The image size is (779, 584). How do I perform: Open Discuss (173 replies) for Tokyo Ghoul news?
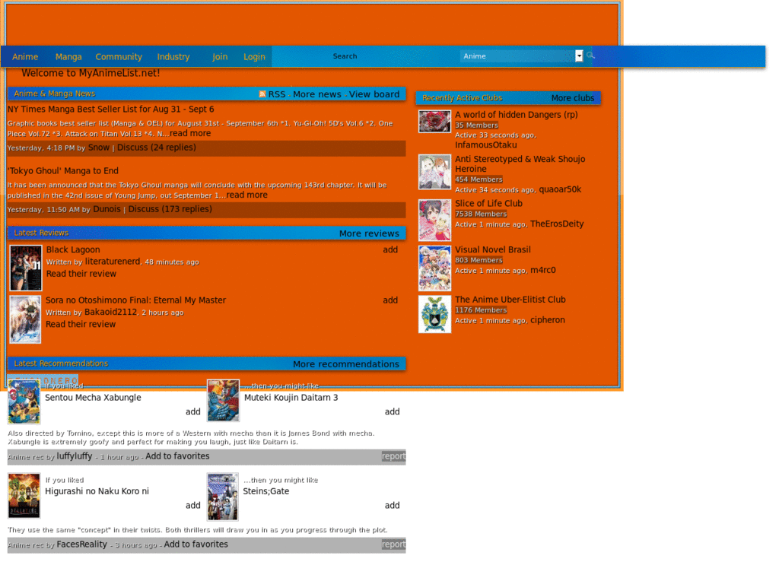click(169, 209)
